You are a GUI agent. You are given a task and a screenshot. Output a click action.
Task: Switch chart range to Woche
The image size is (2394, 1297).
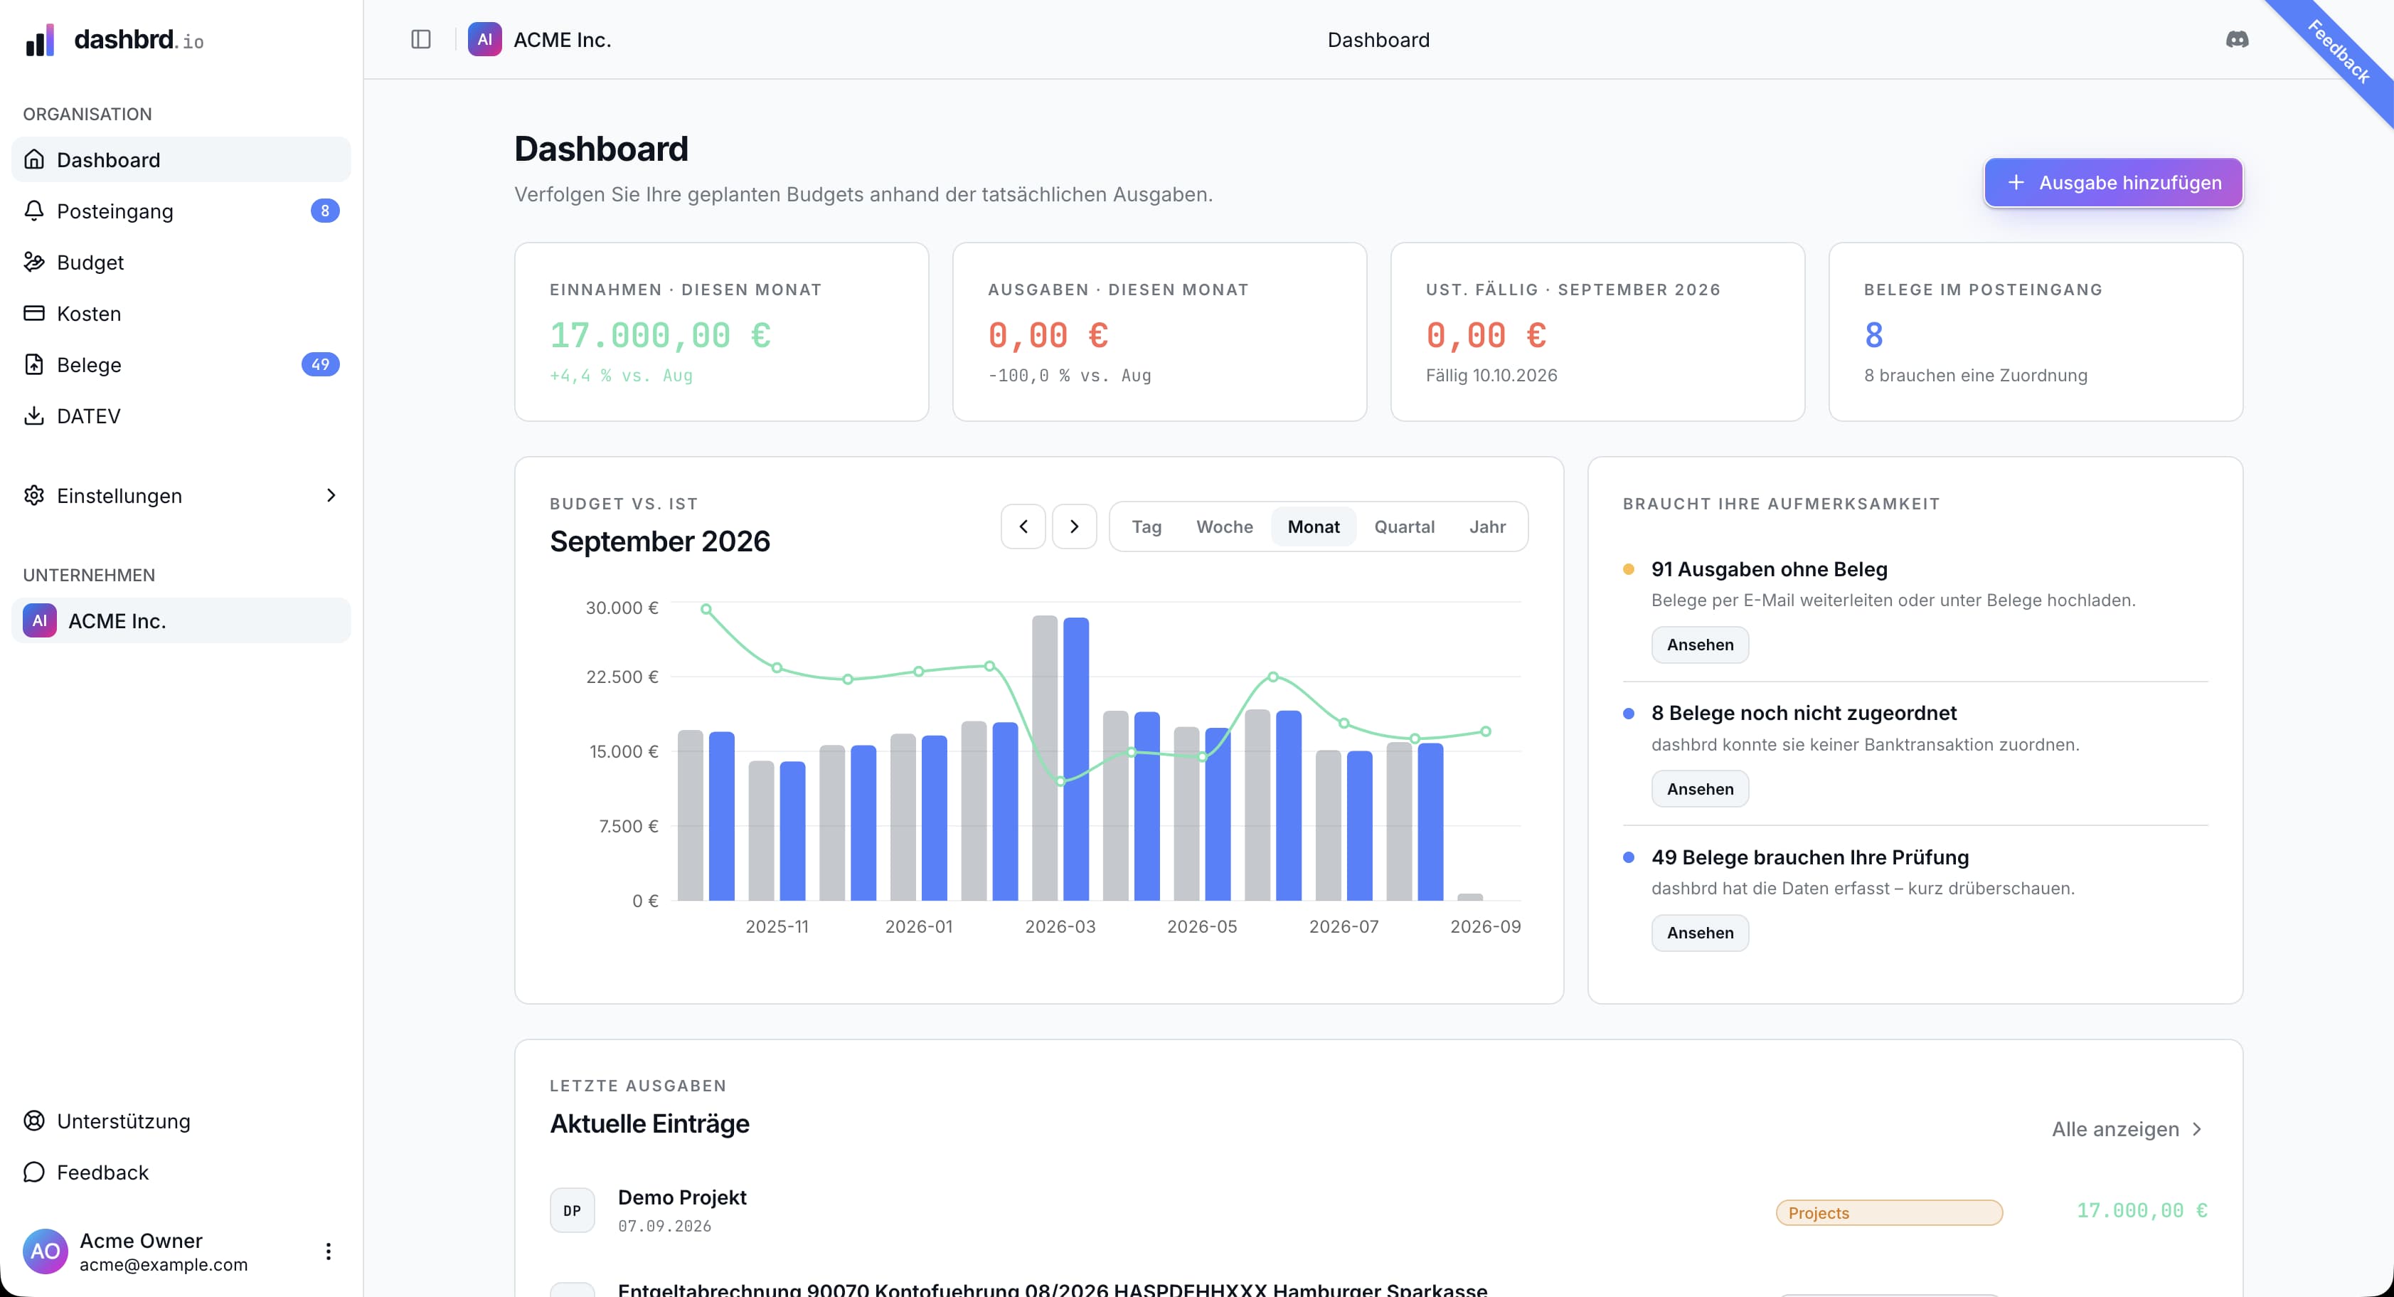click(x=1224, y=526)
